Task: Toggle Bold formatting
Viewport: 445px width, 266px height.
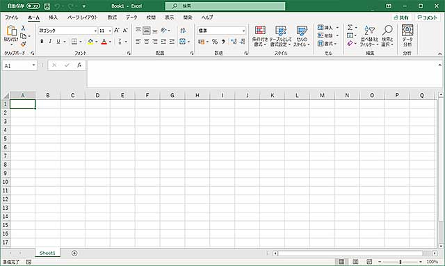Action: [x=42, y=42]
